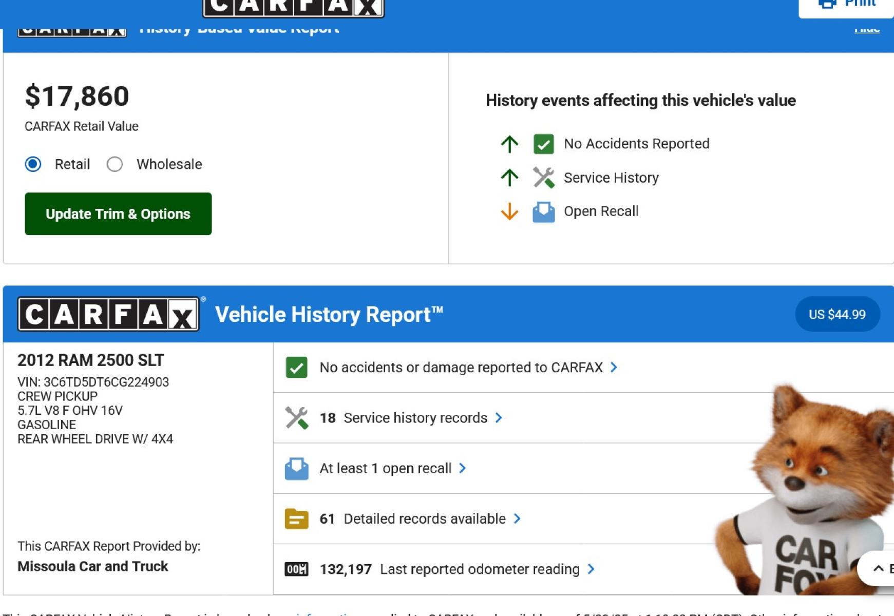Click the REAR WHEEL DRIVE W/ 4X4 text

tap(96, 439)
